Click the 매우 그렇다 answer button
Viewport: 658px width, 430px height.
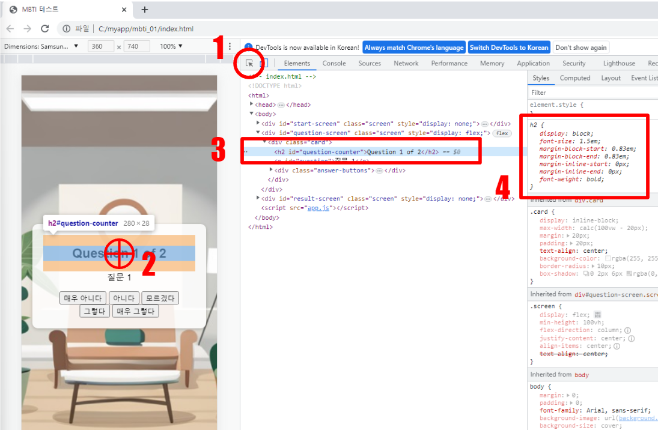pyautogui.click(x=136, y=311)
